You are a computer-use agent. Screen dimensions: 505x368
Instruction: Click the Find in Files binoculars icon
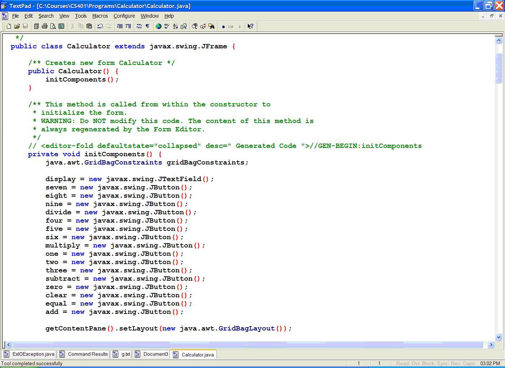[x=211, y=26]
